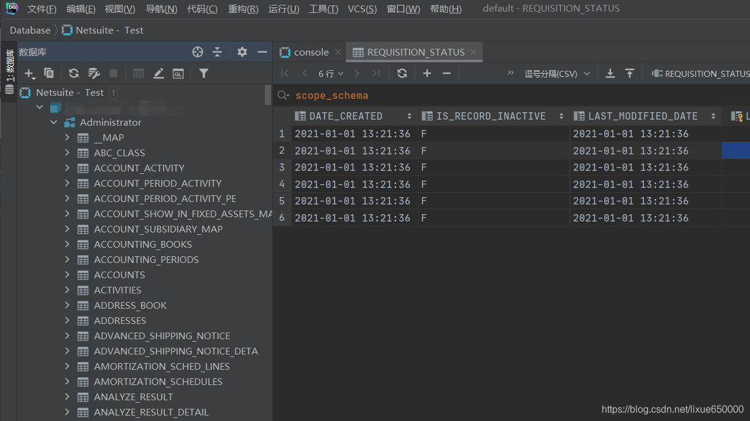This screenshot has height=421, width=750.
Task: Click the Netsuite - Test breadcrumb
Action: (x=102, y=30)
